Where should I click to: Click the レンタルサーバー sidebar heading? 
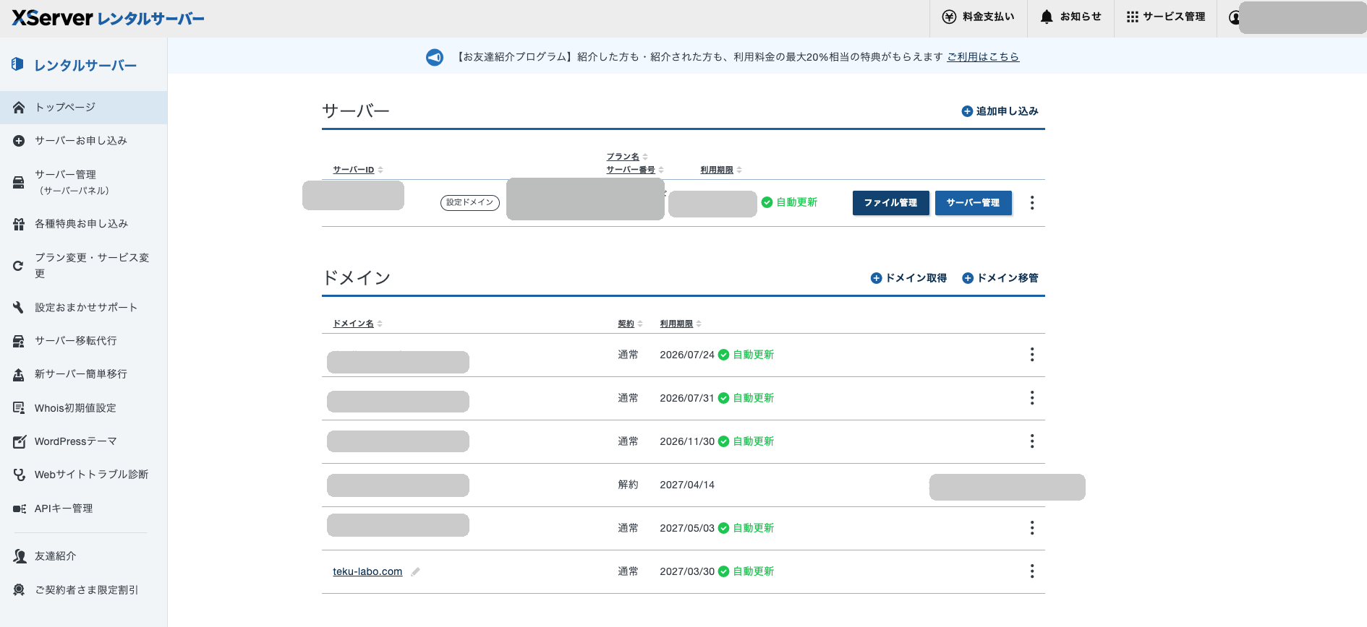tap(74, 65)
